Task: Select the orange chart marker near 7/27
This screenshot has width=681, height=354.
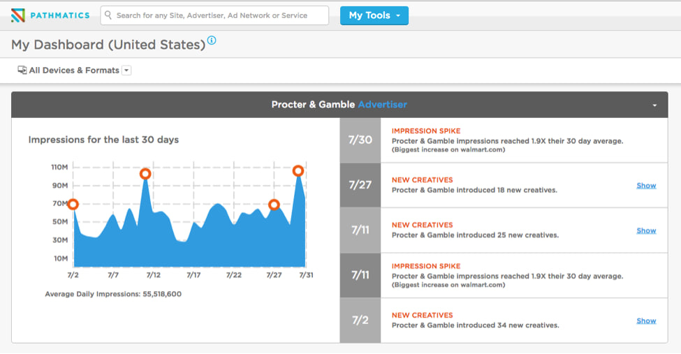Action: tap(274, 205)
